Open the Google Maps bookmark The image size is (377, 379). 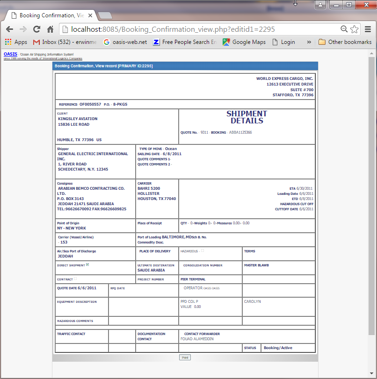point(244,42)
